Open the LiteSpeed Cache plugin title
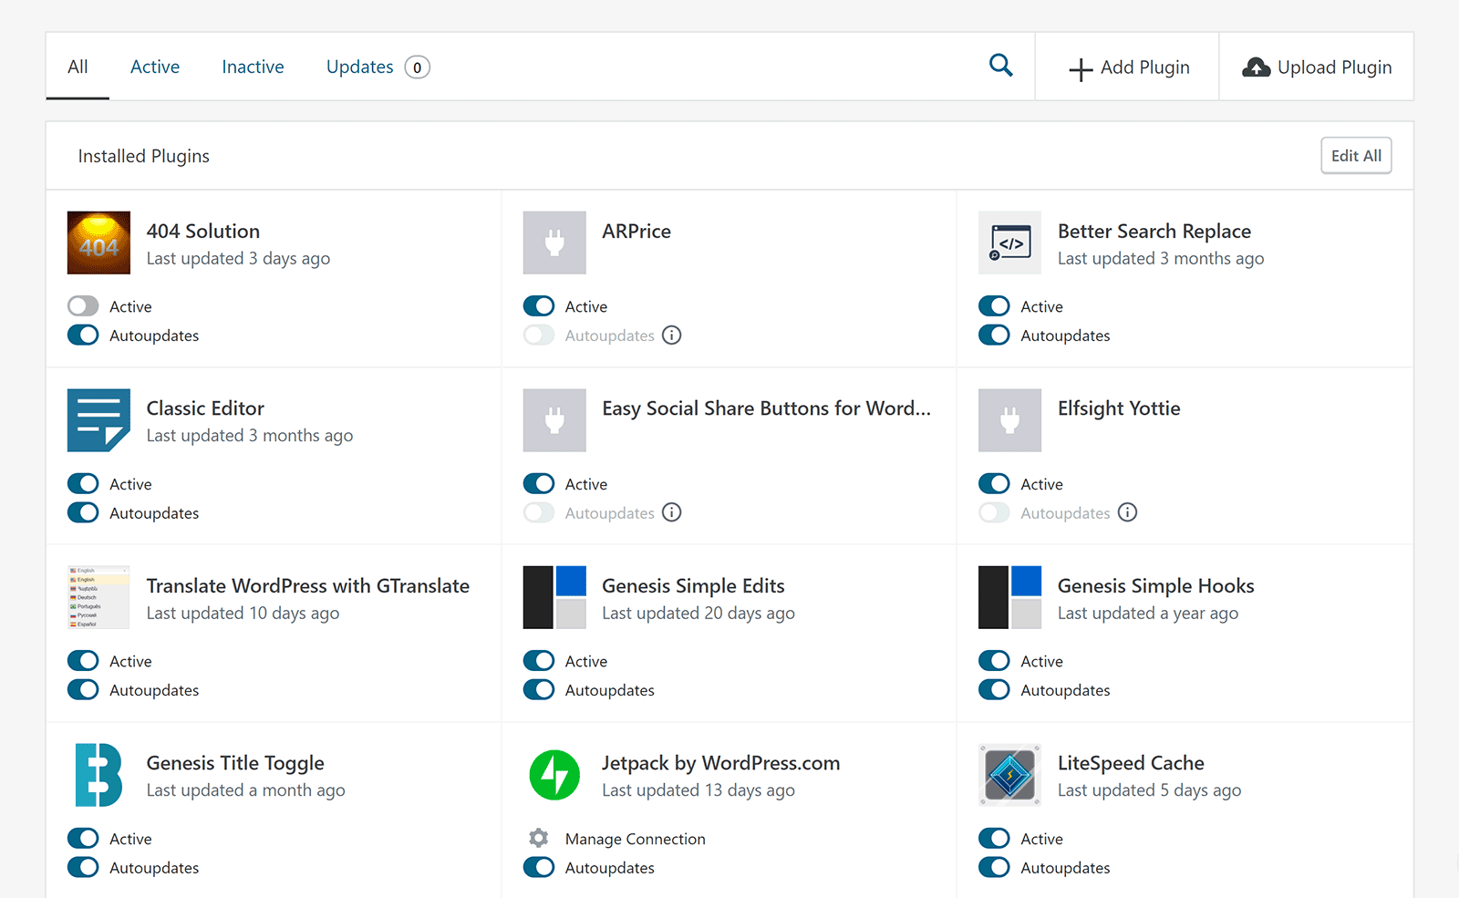 [x=1131, y=763]
